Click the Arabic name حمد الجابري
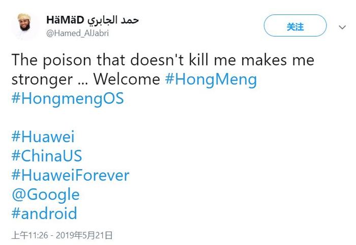This screenshot has height=245, width=356. [x=113, y=20]
